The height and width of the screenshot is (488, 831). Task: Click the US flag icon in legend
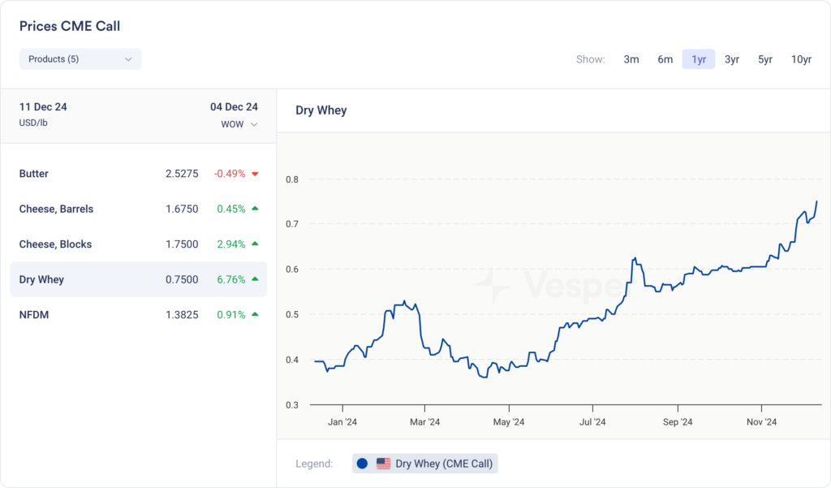click(383, 464)
